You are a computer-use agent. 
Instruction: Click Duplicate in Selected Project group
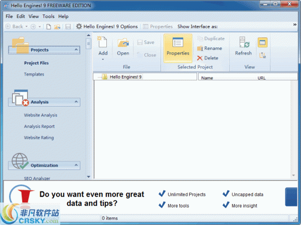click(211, 38)
